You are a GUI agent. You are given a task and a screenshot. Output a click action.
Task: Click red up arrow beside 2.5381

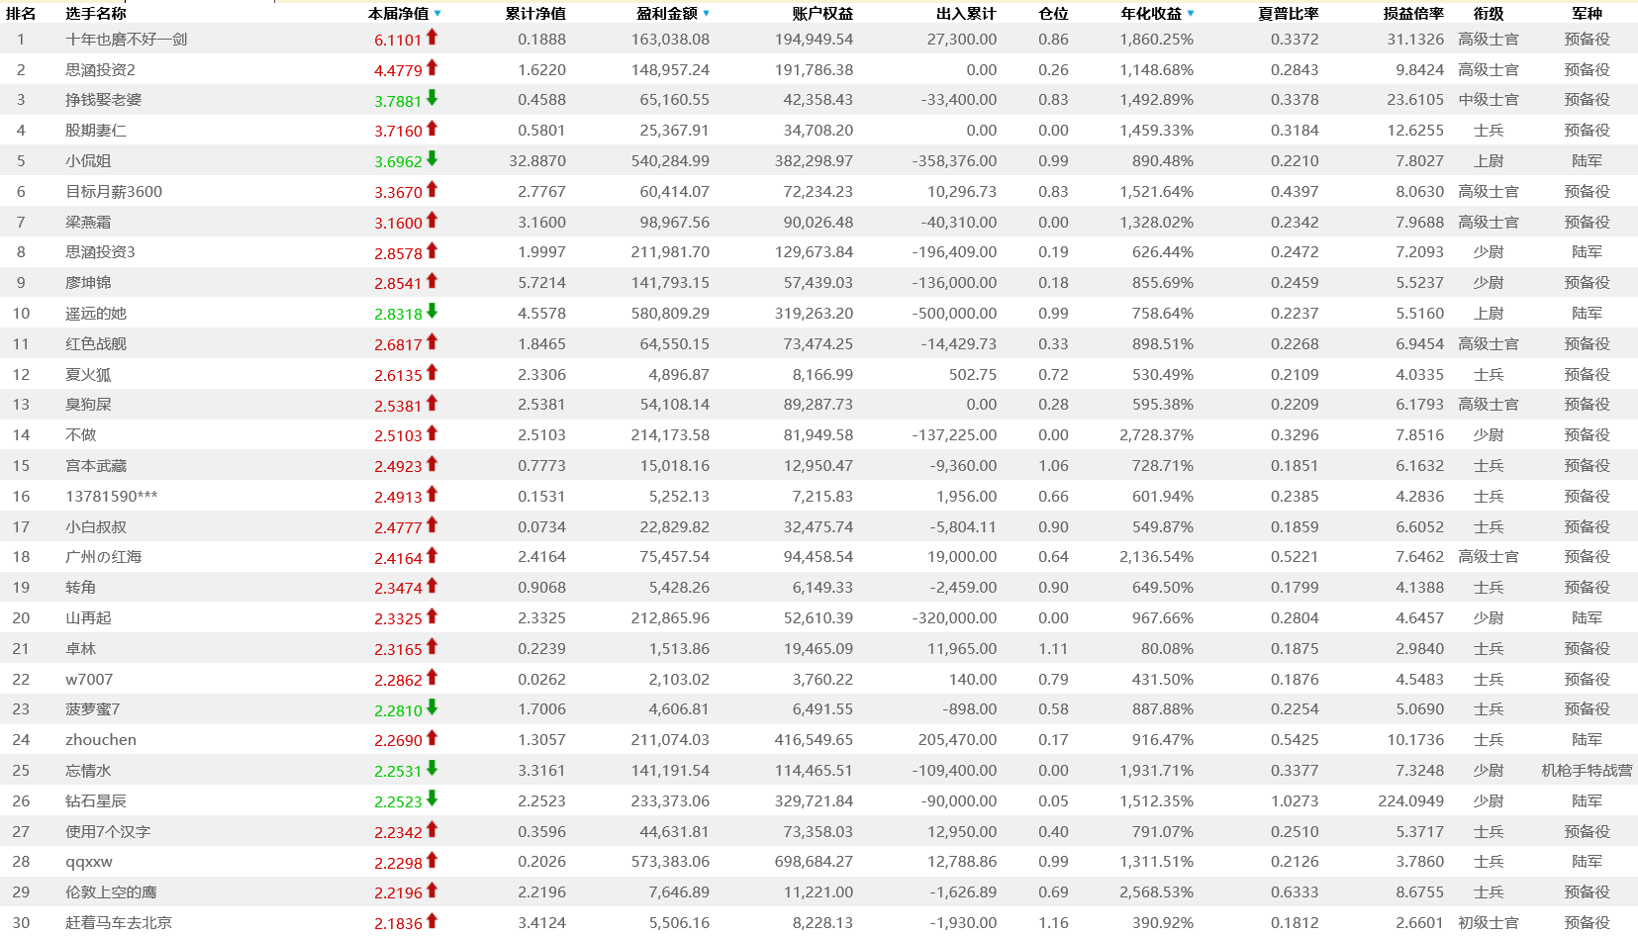pos(432,404)
